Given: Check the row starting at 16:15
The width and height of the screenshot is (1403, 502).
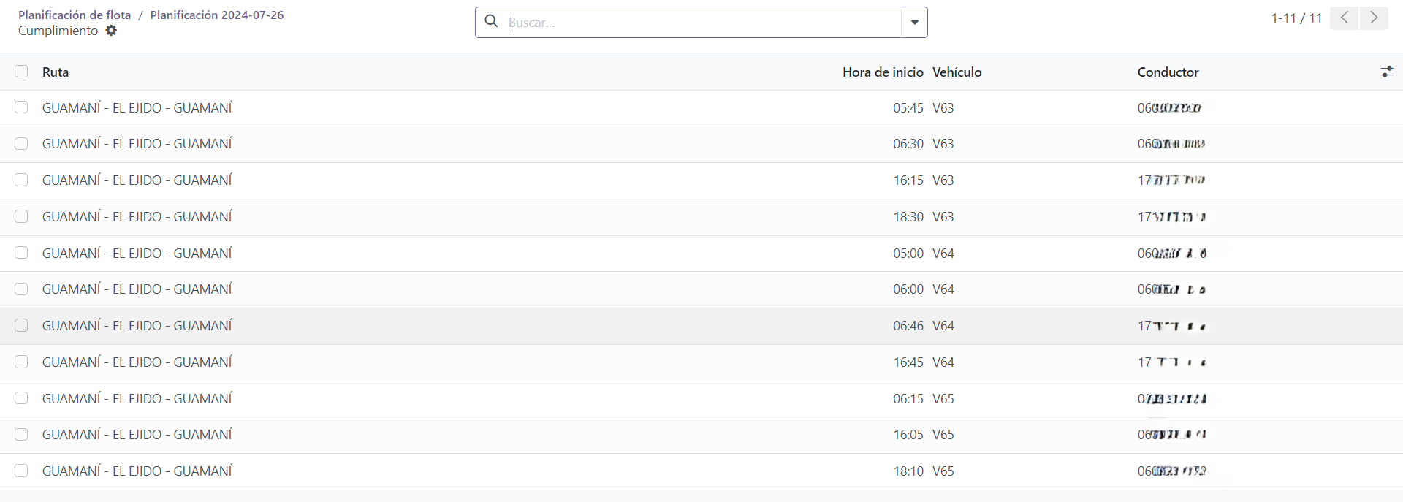Looking at the screenshot, I should 21,180.
